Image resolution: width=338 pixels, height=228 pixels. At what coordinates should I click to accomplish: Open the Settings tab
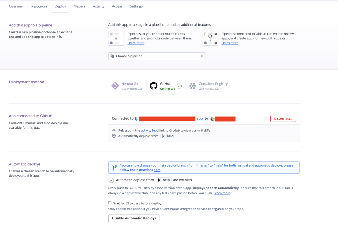(x=136, y=6)
